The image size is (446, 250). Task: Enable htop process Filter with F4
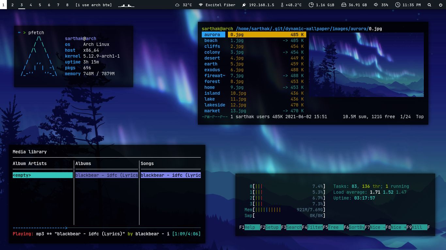(314, 227)
